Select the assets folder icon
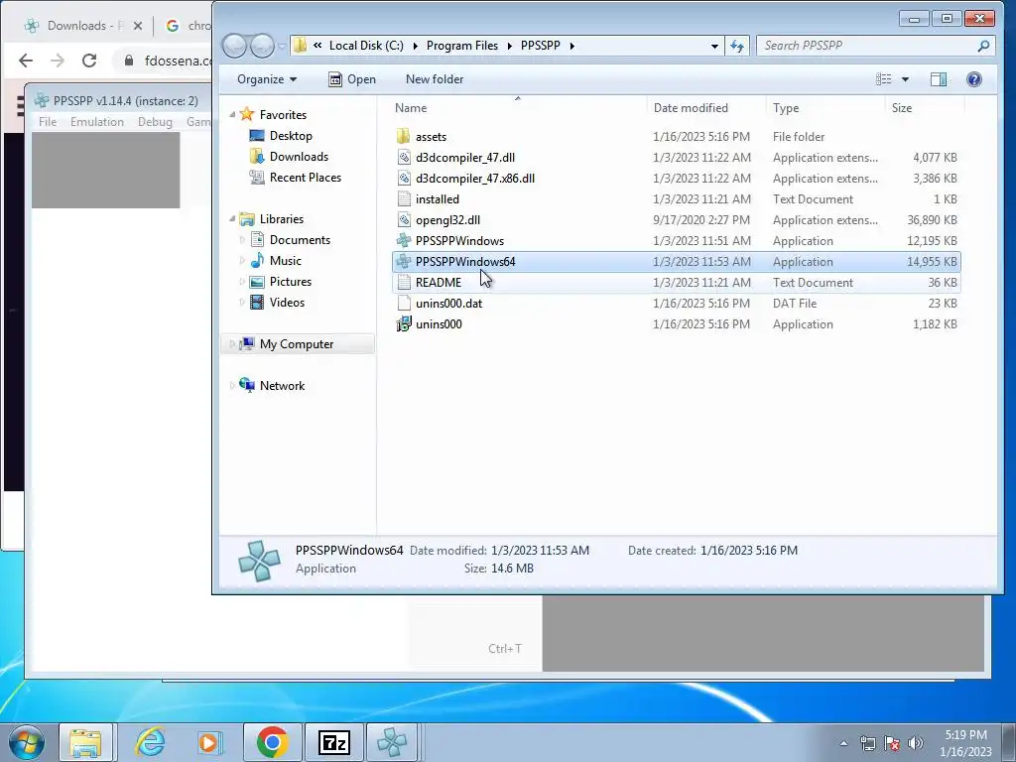 click(404, 137)
